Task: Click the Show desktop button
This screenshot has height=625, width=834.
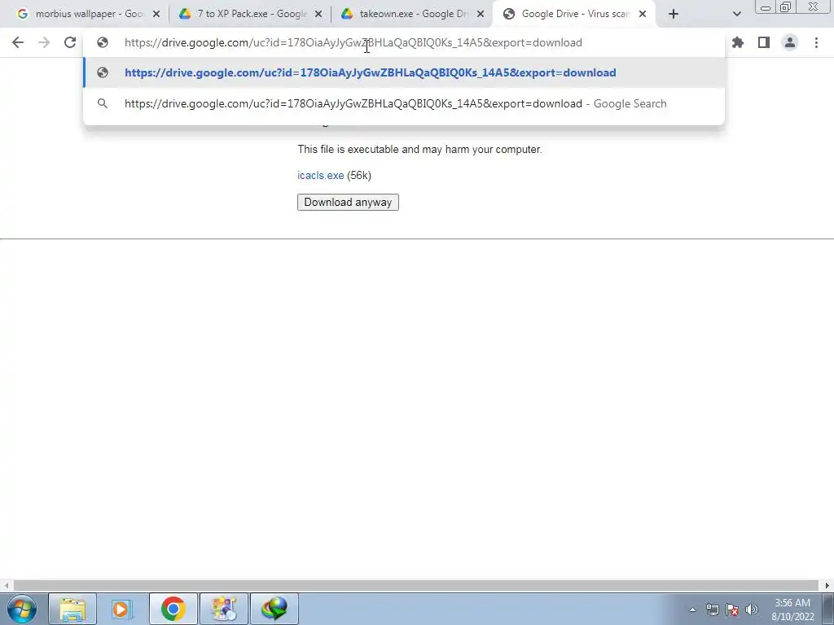Action: tap(828, 609)
